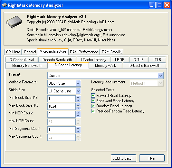Decrease Min Block Size with the down arrow
Viewport: 172px width, 168px height.
point(78,100)
